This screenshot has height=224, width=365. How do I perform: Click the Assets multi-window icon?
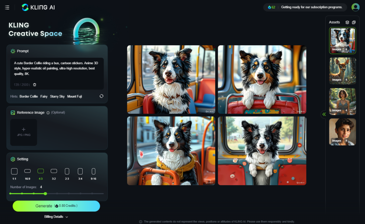354,22
